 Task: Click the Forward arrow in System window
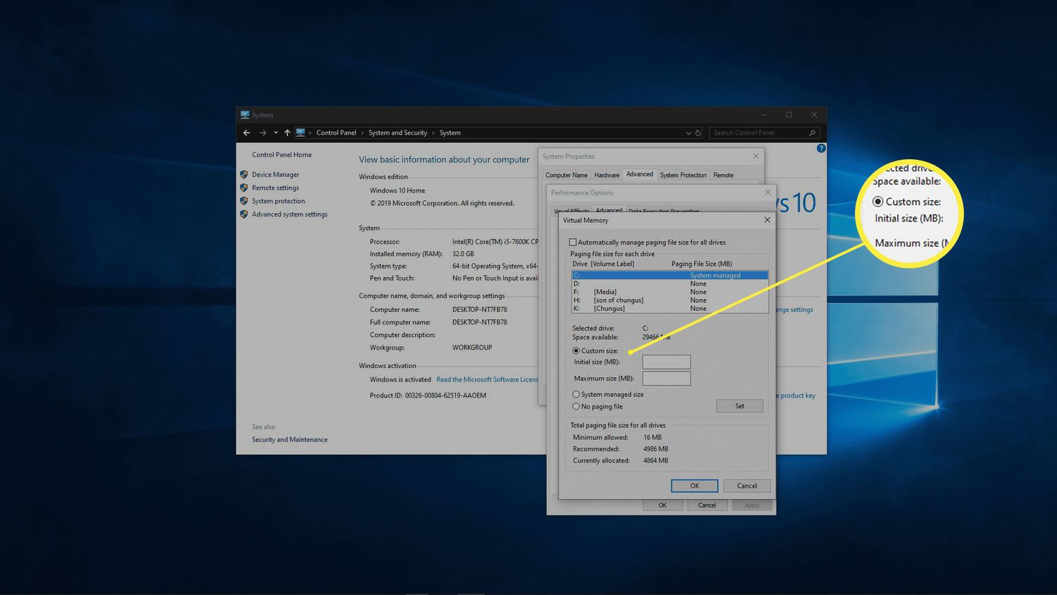click(263, 133)
